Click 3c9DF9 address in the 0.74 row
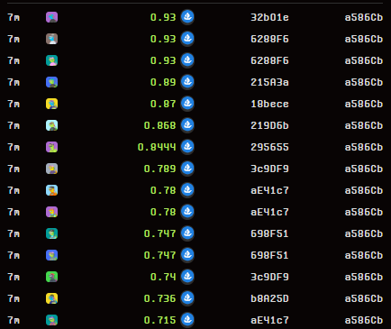Viewport: 391px width, 329px height. click(x=269, y=277)
